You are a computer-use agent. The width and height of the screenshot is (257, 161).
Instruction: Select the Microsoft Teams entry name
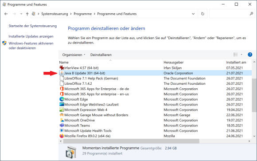77,126
